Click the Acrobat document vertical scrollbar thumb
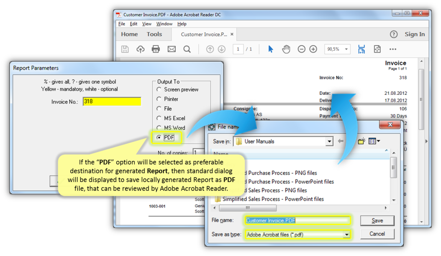This screenshot has height=256, width=441. click(421, 99)
